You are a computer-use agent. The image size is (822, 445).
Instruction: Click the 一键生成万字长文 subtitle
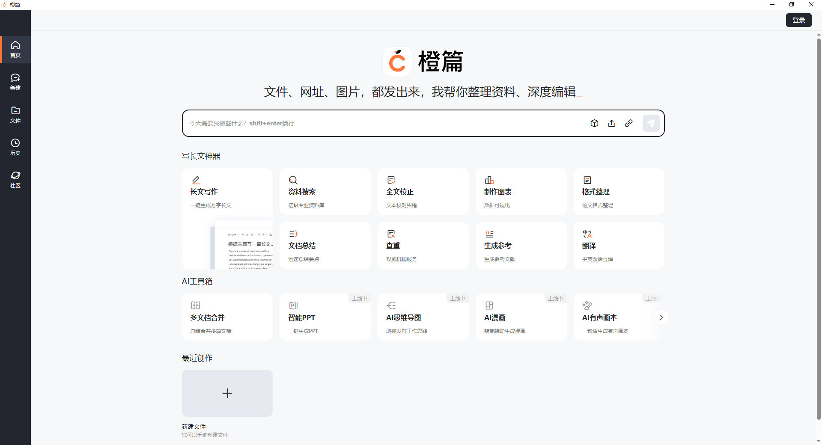211,205
